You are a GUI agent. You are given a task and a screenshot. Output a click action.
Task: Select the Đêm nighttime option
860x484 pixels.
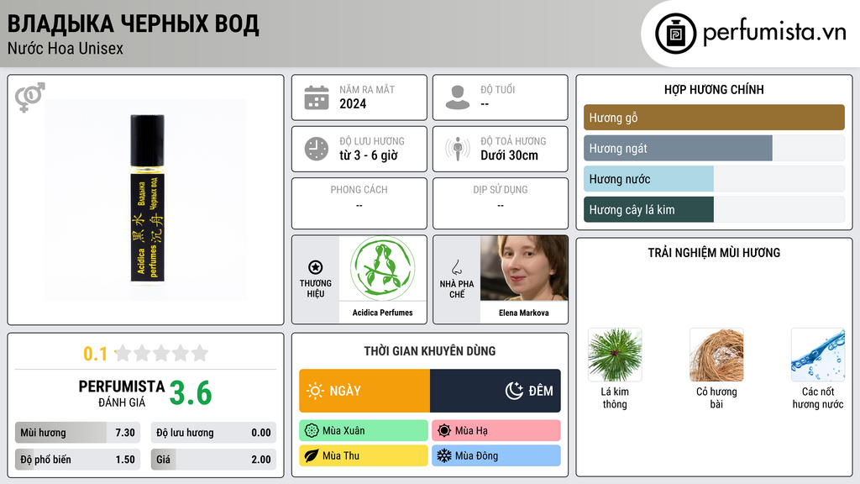(x=496, y=391)
